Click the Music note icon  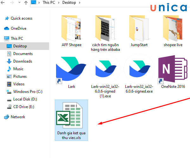[9, 69]
